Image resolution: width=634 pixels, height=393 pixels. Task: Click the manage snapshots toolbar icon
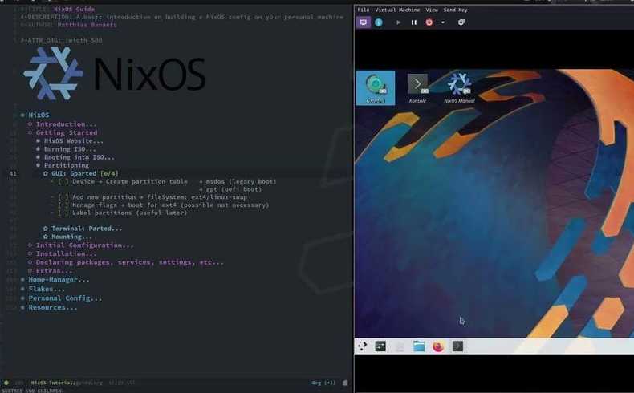(x=461, y=22)
